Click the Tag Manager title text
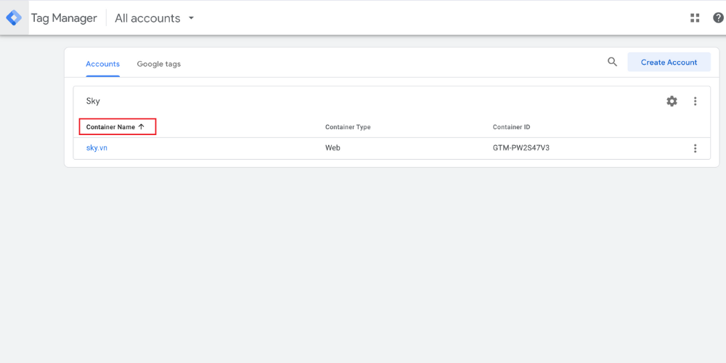Image resolution: width=726 pixels, height=363 pixels. (x=64, y=18)
